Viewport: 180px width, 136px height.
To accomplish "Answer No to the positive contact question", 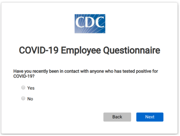I will (23, 98).
